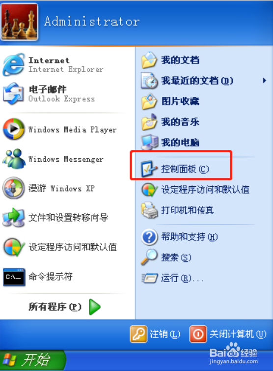The width and height of the screenshot is (273, 371).
Task: Open 我的文档 menu entry
Action: [171, 60]
